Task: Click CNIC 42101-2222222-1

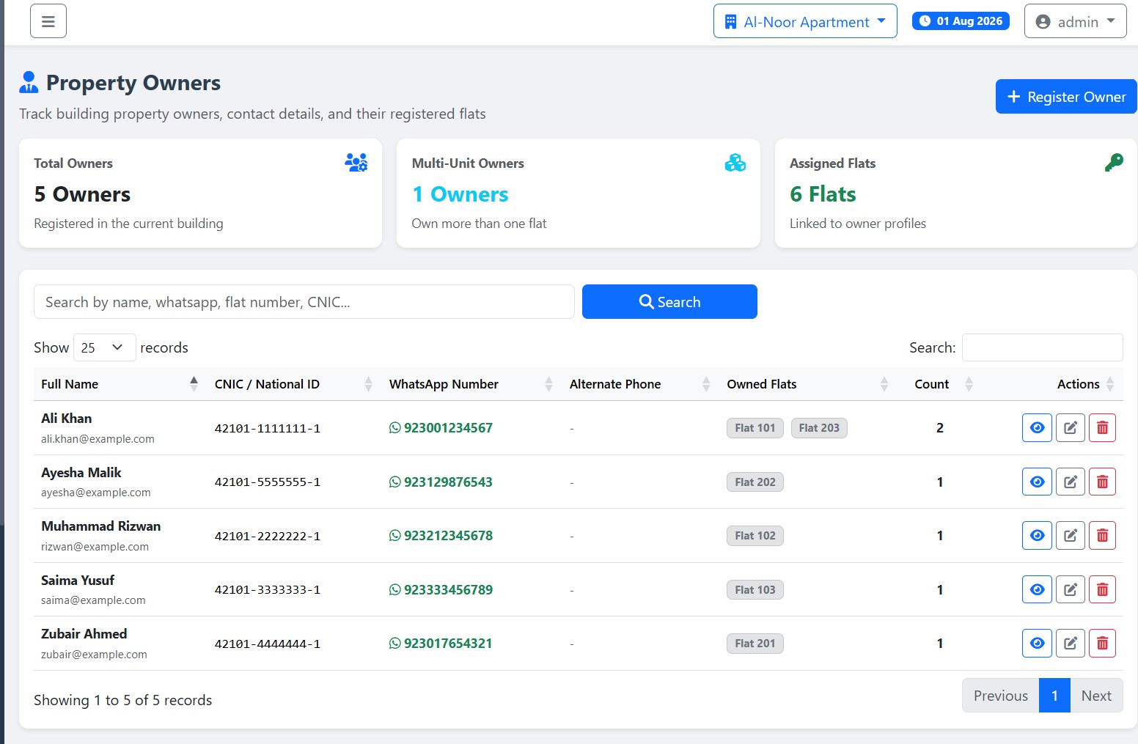Action: (x=268, y=537)
